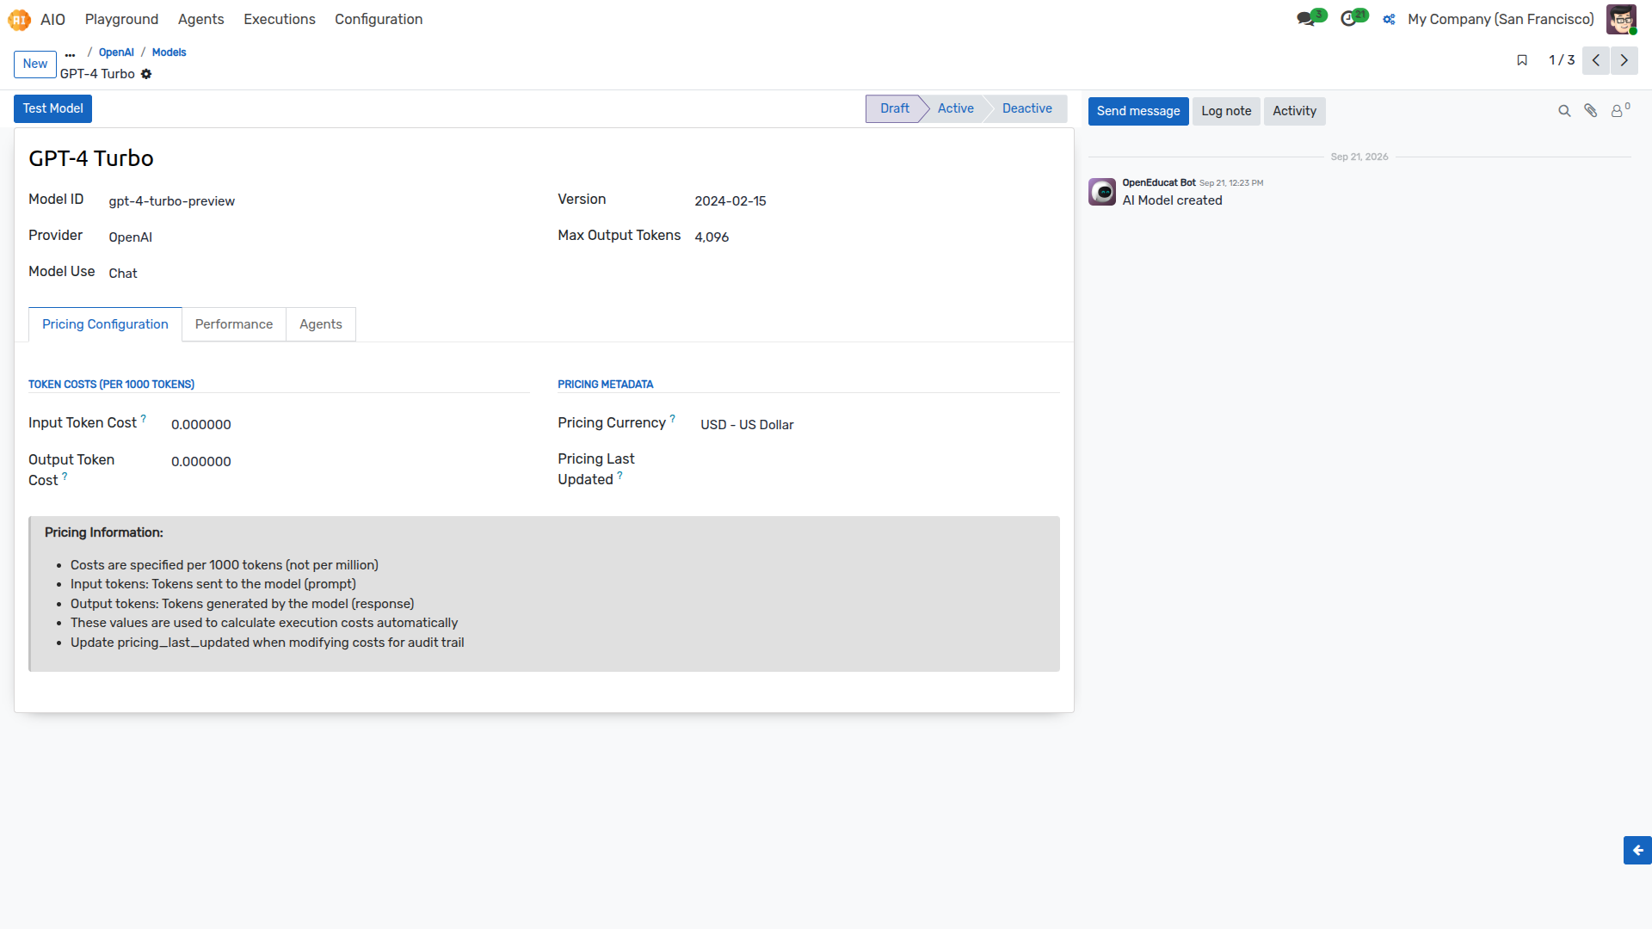Click the Activity button
The height and width of the screenshot is (929, 1652).
click(x=1294, y=111)
